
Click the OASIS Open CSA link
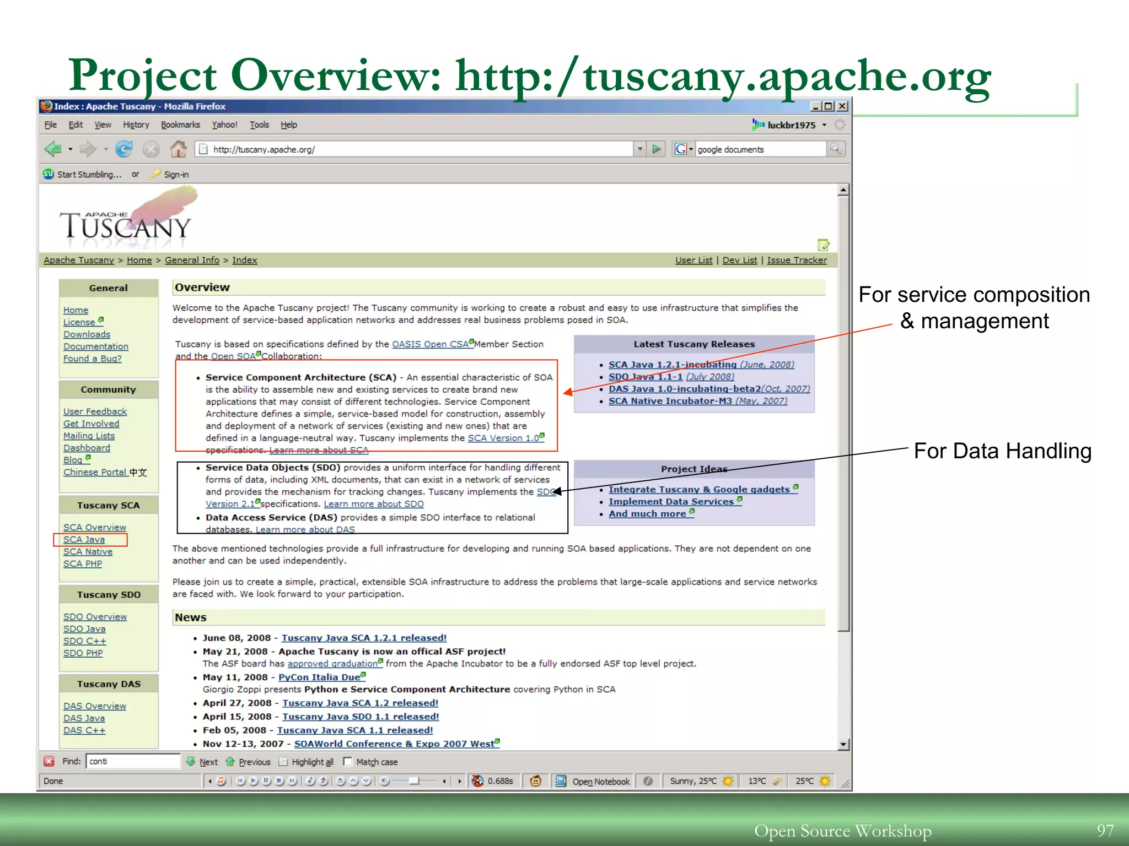tap(430, 344)
